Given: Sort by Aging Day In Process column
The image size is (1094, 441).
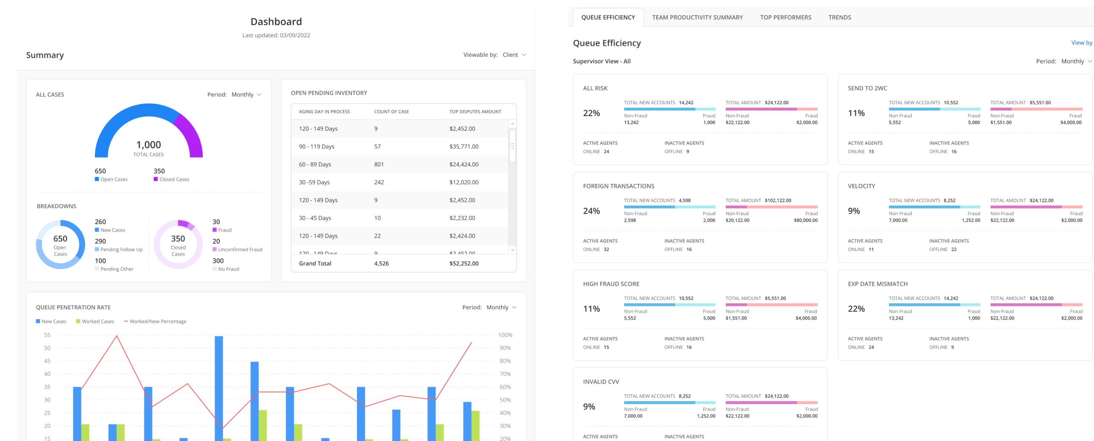Looking at the screenshot, I should tap(324, 112).
